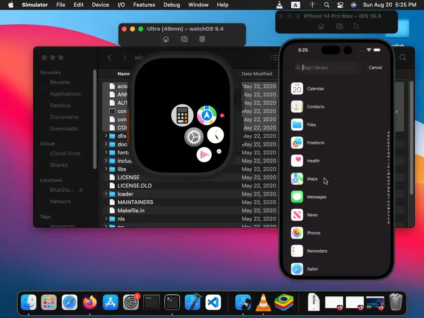
Task: Click Home button in watch simulator toolbar
Action: (x=166, y=39)
